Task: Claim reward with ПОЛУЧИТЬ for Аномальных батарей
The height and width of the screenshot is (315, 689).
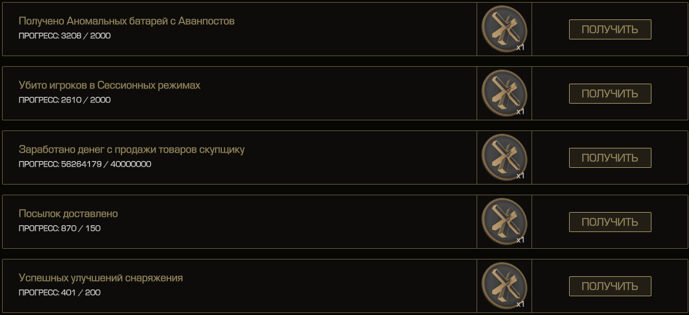Action: tap(610, 29)
